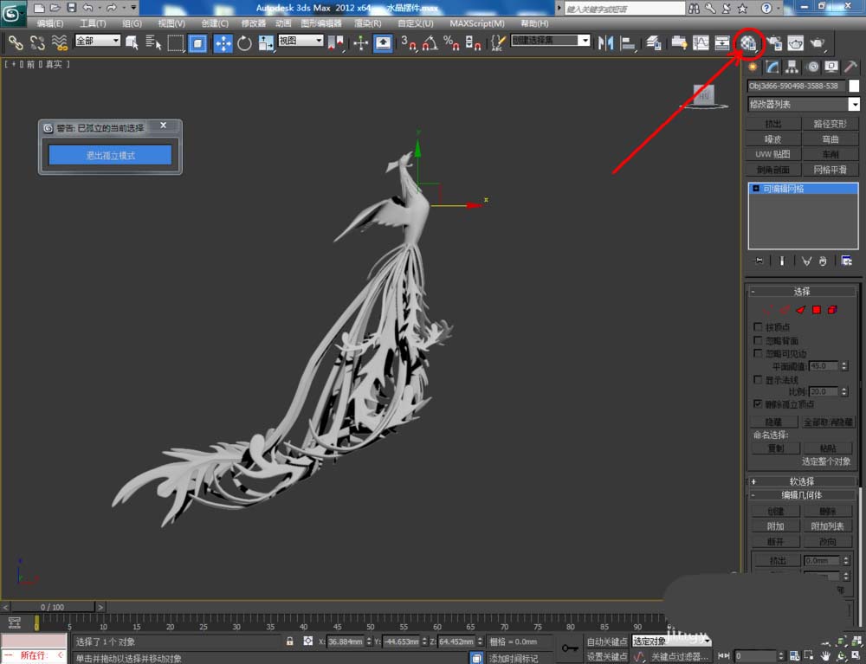Click the Select and Manipulate icon

pos(360,43)
